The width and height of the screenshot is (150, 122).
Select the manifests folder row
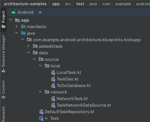(78, 27)
